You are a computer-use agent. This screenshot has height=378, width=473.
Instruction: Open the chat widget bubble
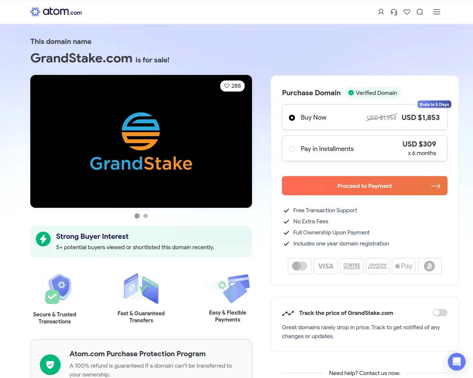[457, 362]
